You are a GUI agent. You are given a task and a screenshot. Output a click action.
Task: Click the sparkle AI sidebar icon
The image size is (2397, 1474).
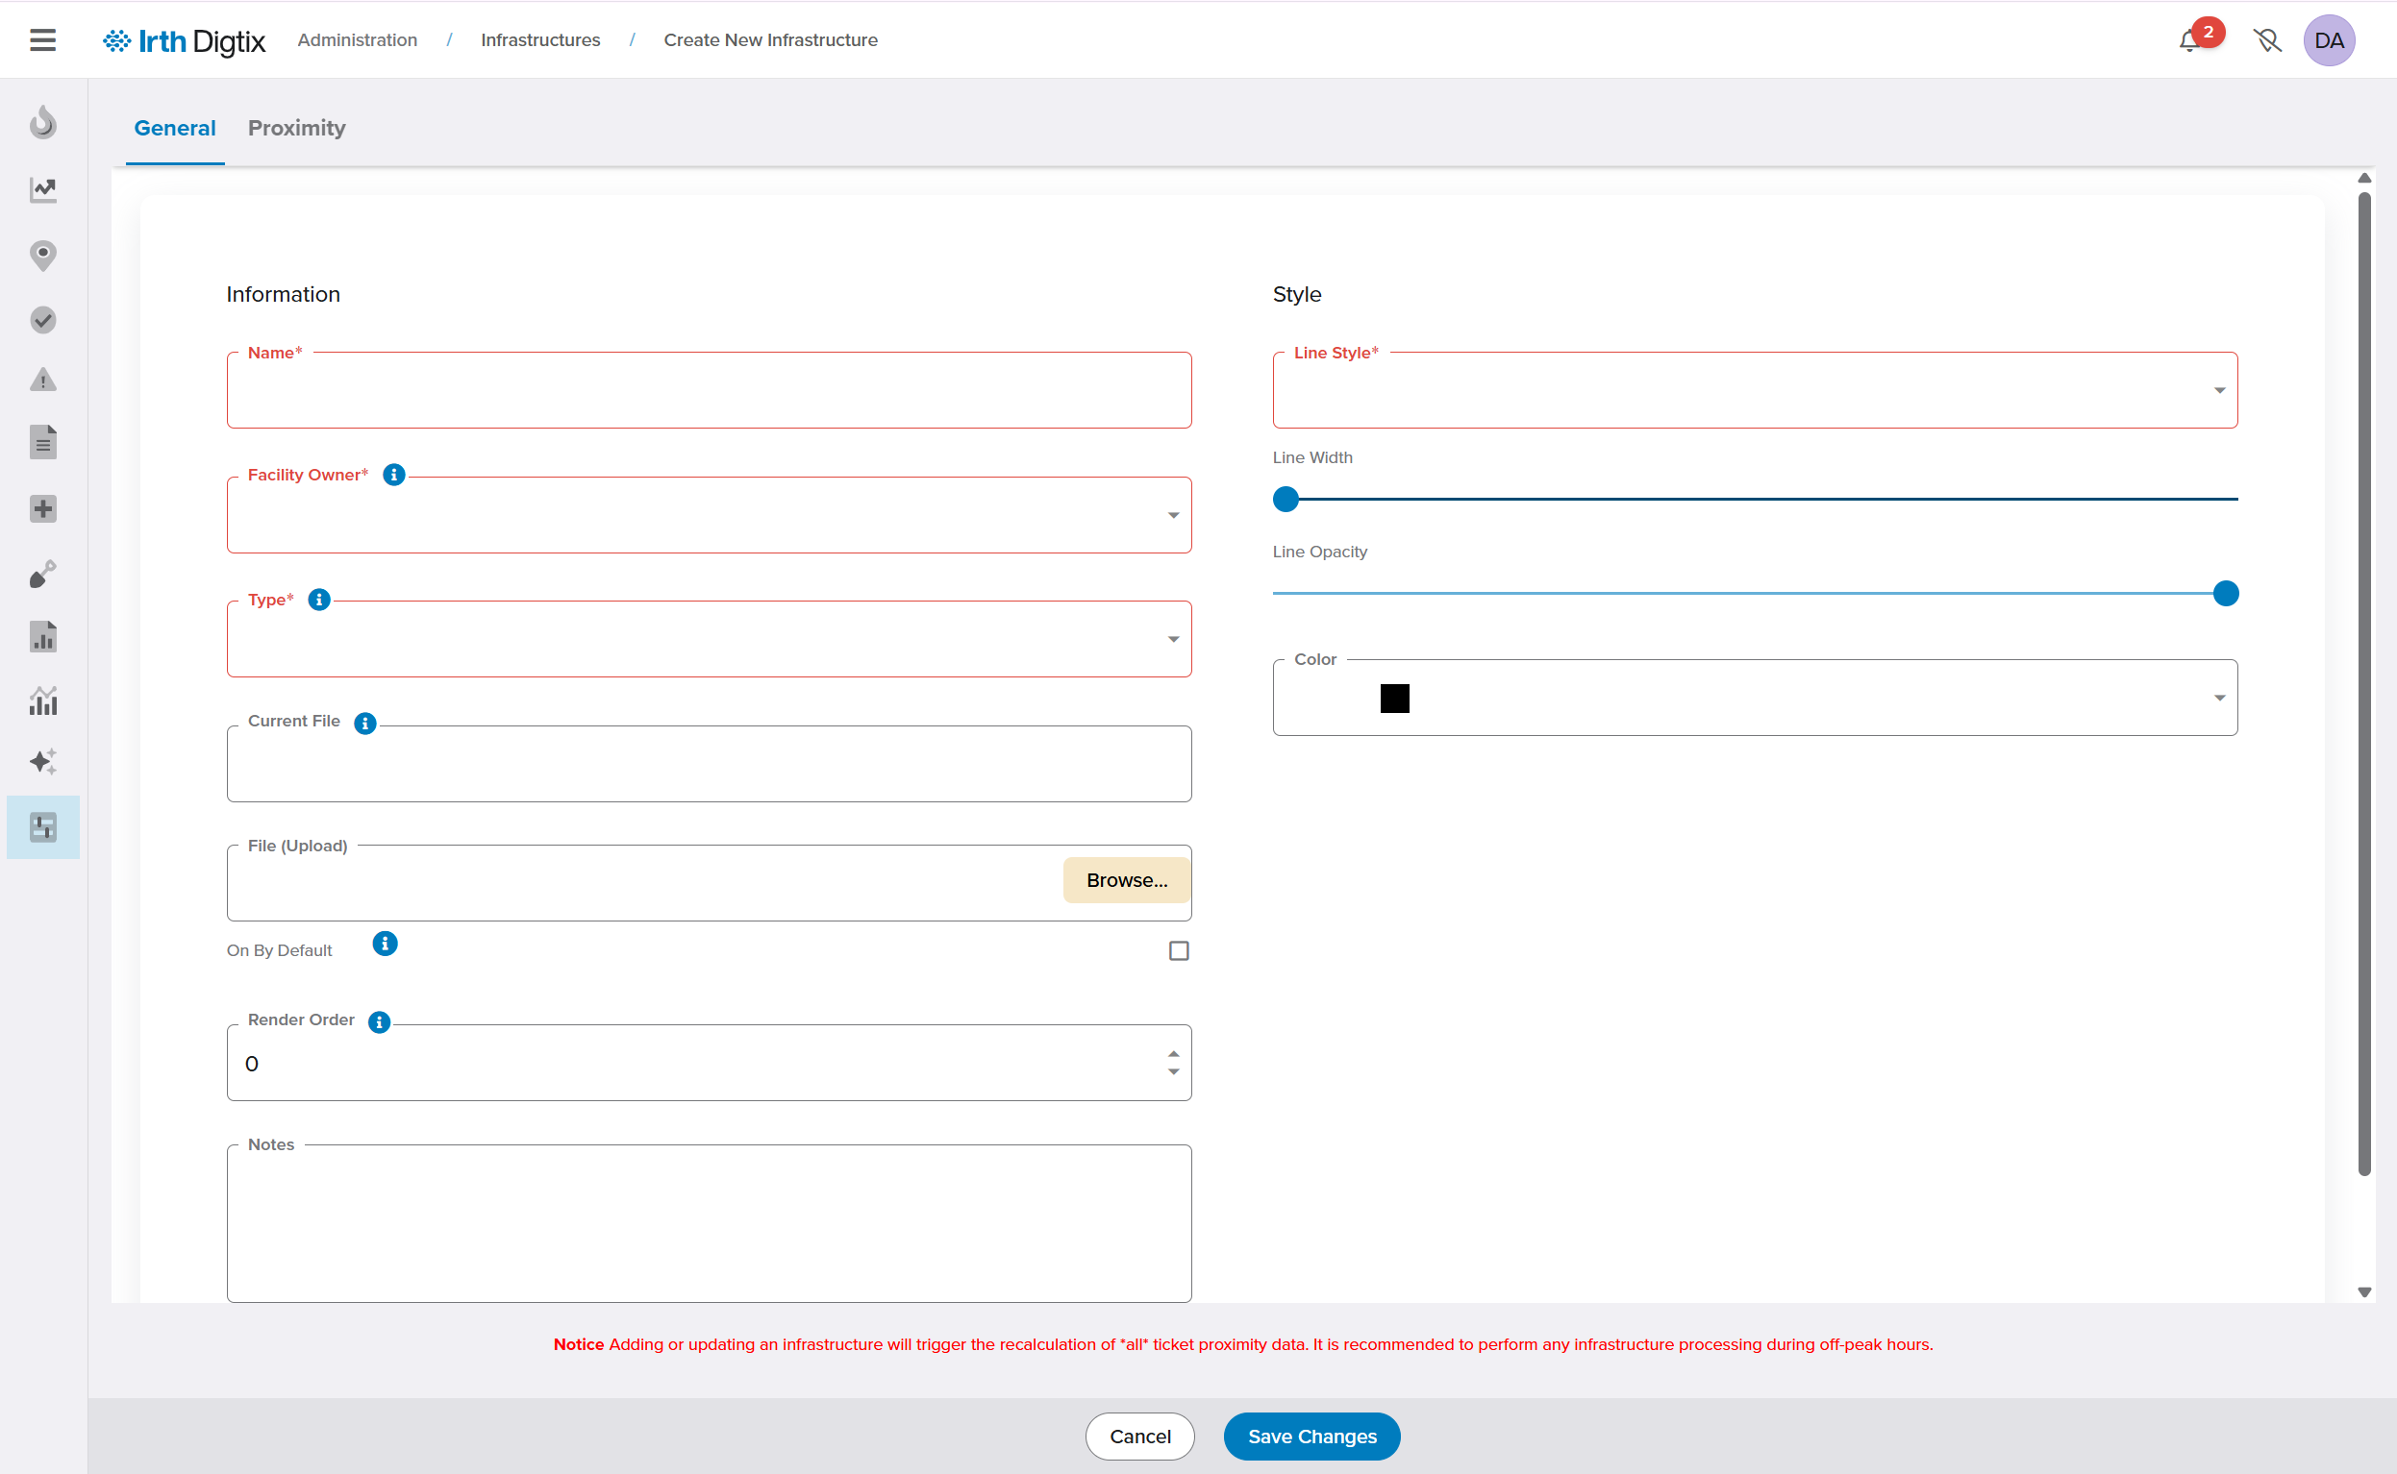(43, 761)
